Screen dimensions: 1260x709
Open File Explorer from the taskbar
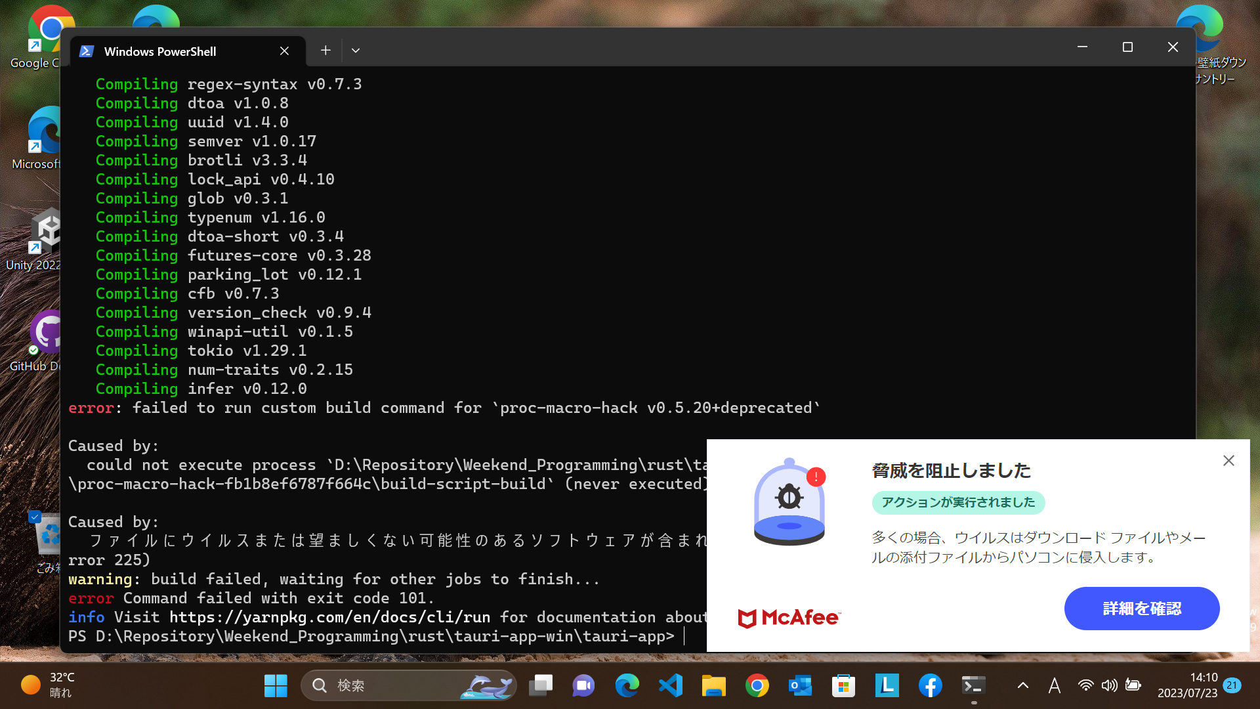[713, 685]
